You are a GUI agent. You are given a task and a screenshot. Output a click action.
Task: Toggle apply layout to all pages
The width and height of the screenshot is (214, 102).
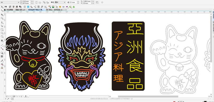pyautogui.click(x=44, y=2)
